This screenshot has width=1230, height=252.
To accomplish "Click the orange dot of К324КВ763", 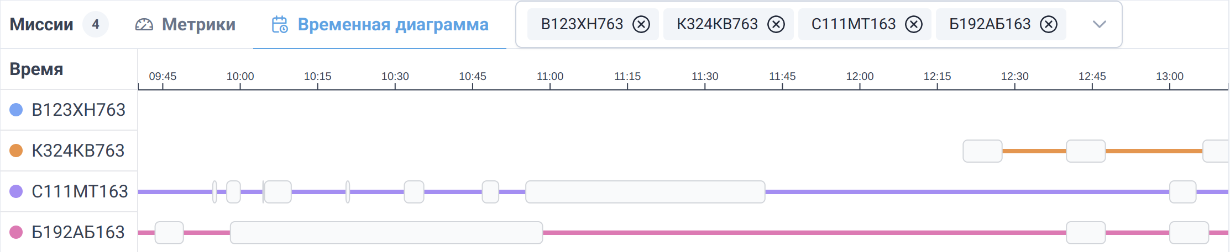I will 17,151.
